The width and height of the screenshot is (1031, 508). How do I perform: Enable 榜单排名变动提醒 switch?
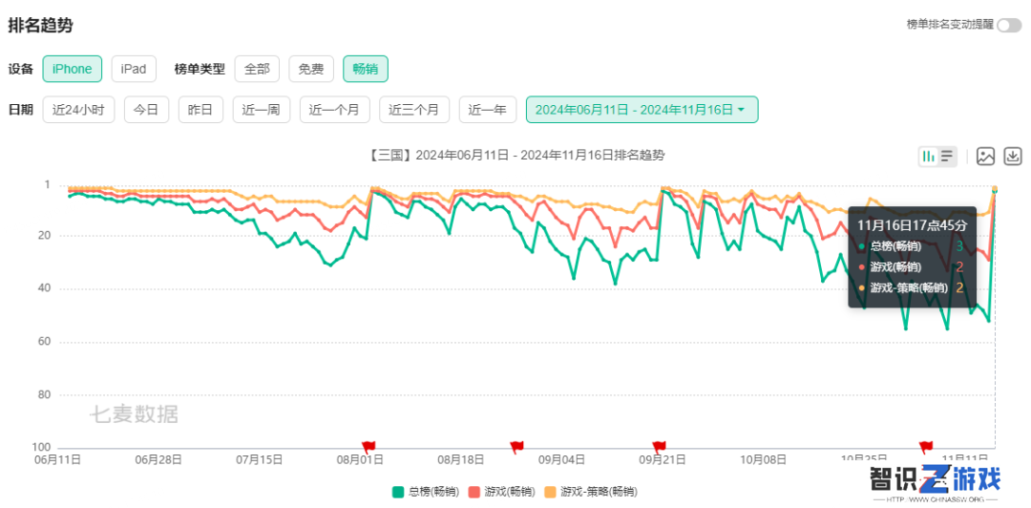(1009, 25)
